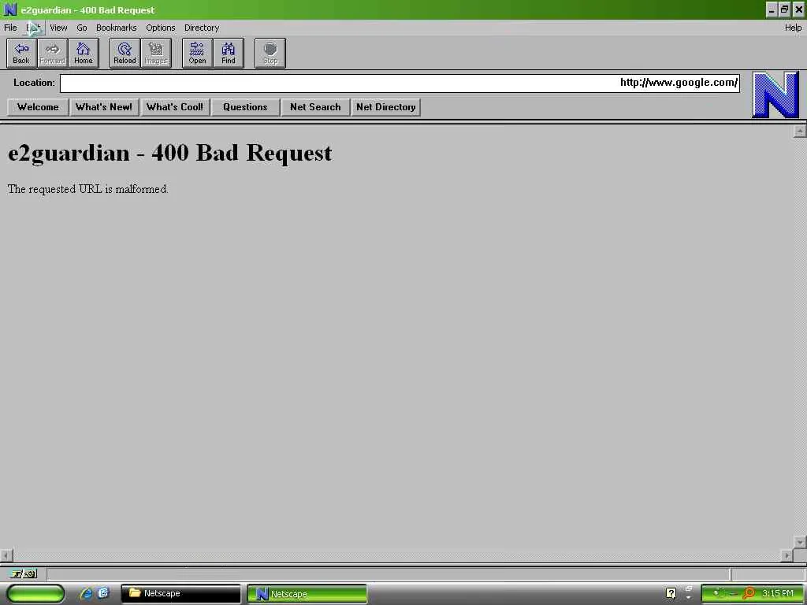Image resolution: width=807 pixels, height=605 pixels.
Task: Click the help question mark tray icon
Action: point(671,593)
